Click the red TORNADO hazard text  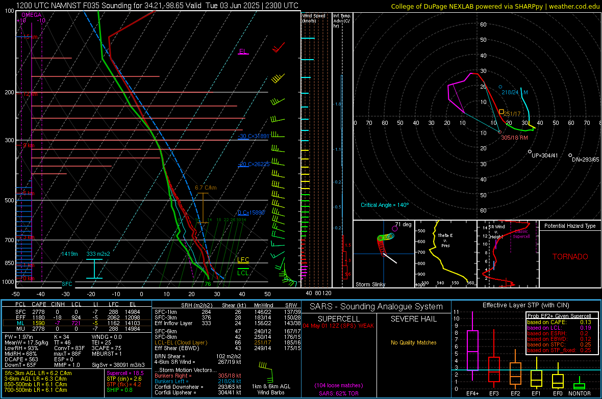[x=570, y=257]
